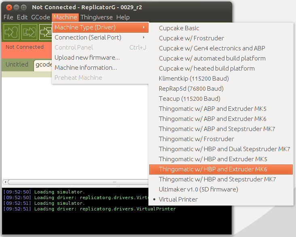Image resolution: width=296 pixels, height=237 pixels.
Task: Switch to the Untitled tab
Action: point(17,64)
